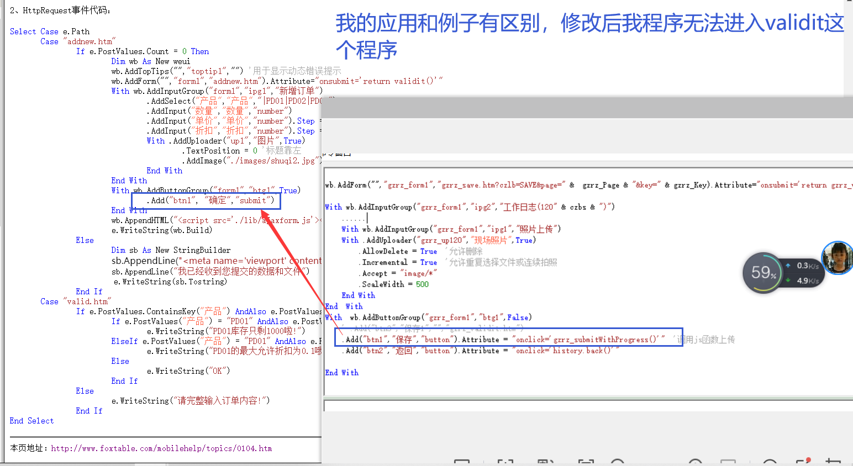Click the 请完整输入订单内容 WriteString line
Image resolution: width=853 pixels, height=466 pixels.
191,401
